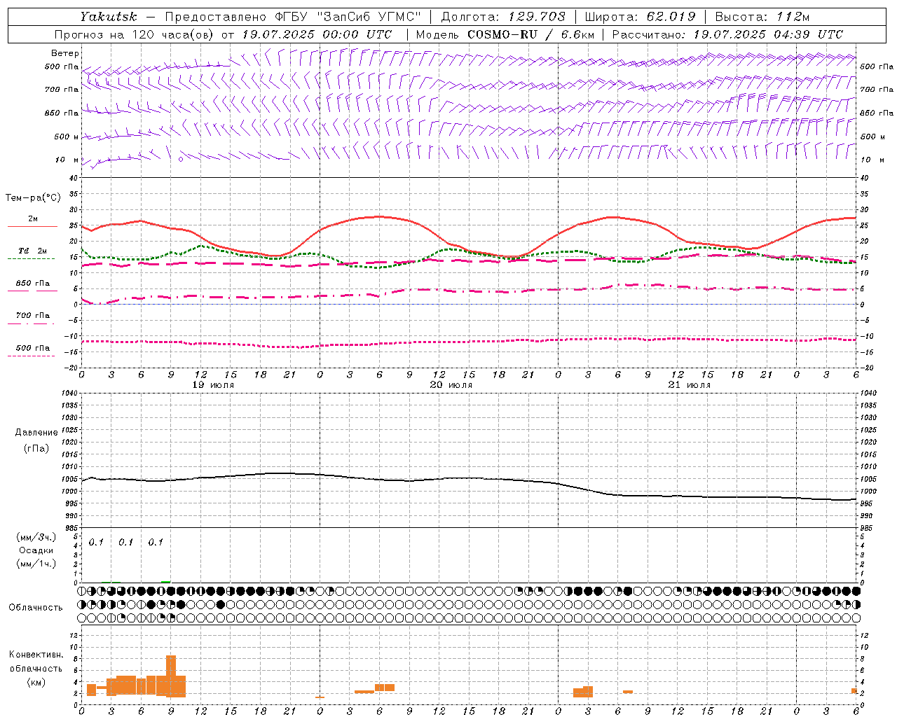Click 'Рассчитано: 19.07.2025 04:39 UTC' timestamp
Image resolution: width=897 pixels, height=717 pixels.
pyautogui.click(x=727, y=34)
